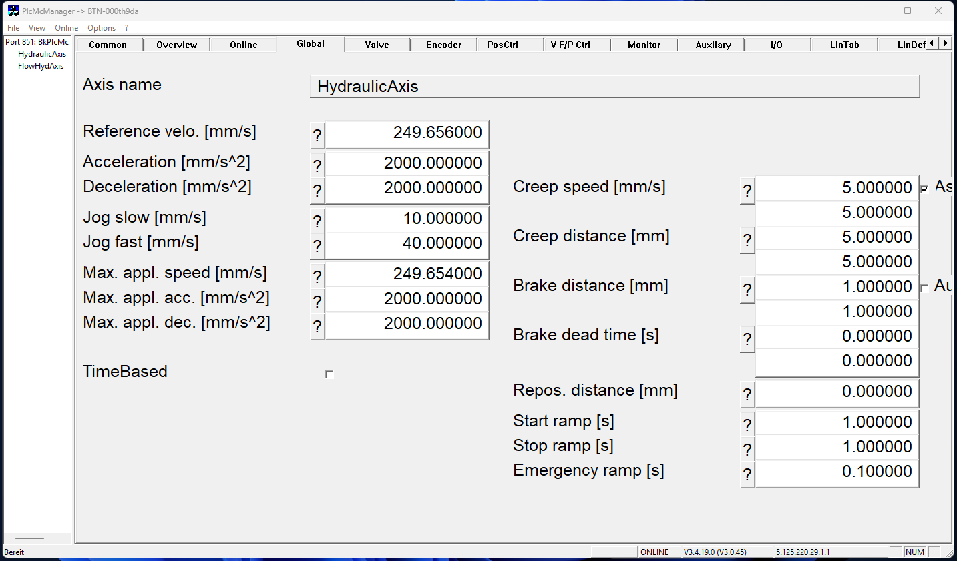Screen dimensions: 957x561
Task: Open help for Creep speed field
Action: (x=747, y=191)
